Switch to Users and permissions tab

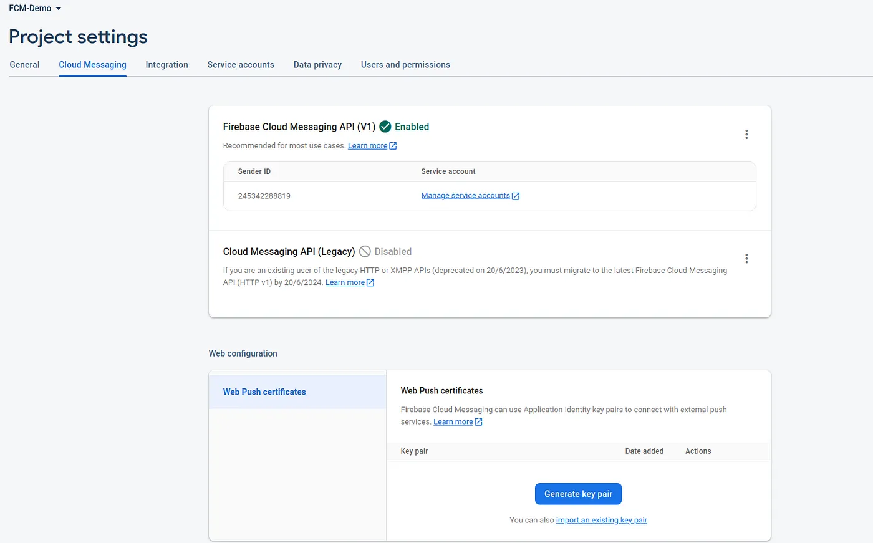[405, 65]
